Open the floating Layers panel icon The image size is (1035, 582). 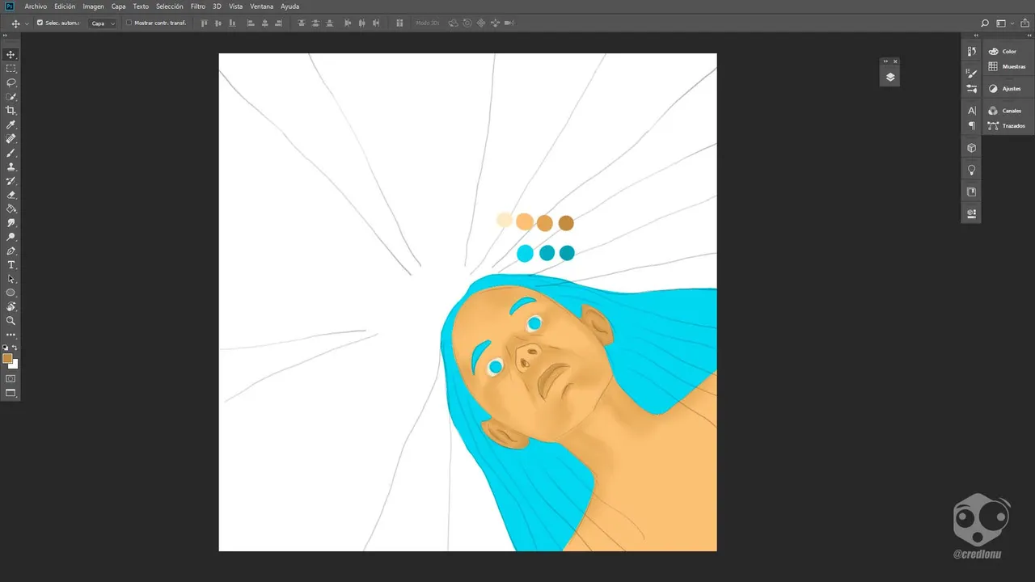pos(889,77)
